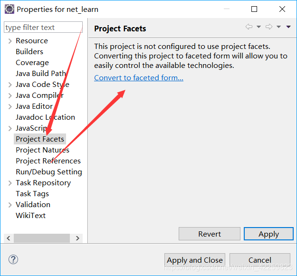297x276 pixels.
Task: Click the forward navigation arrow icon
Action: [x=269, y=27]
